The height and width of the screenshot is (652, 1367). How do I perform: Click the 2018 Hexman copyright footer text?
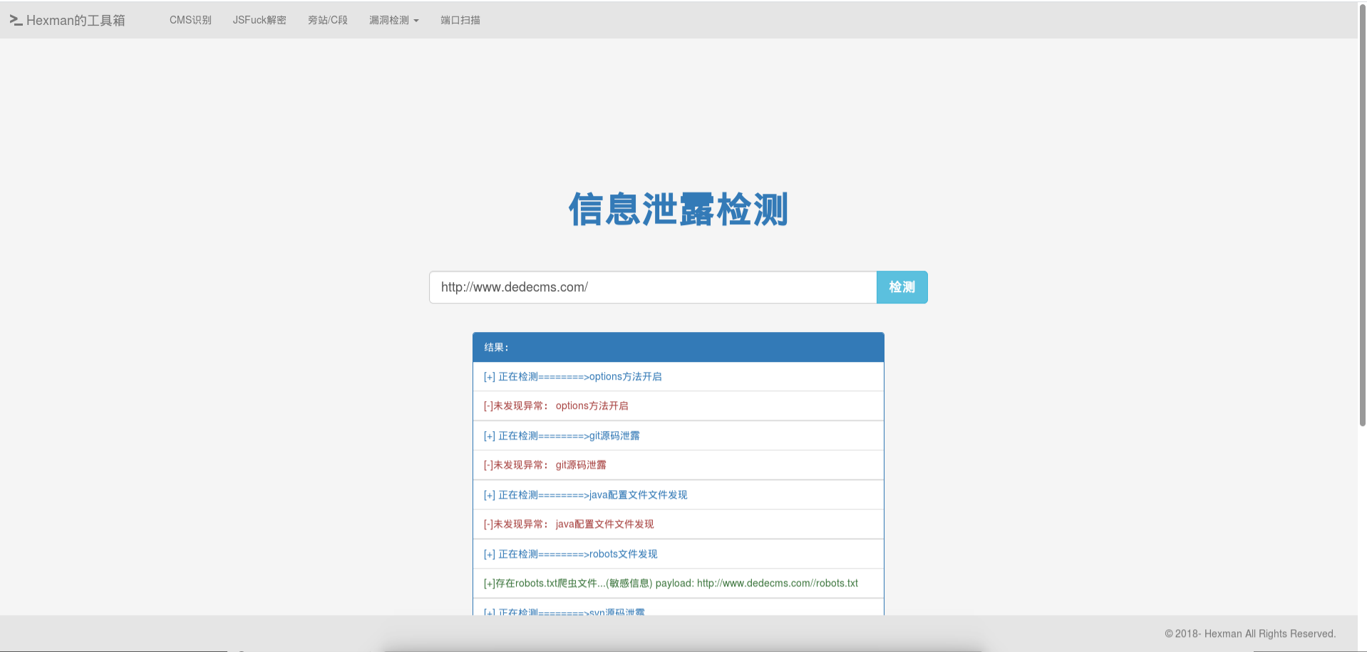(x=1249, y=633)
